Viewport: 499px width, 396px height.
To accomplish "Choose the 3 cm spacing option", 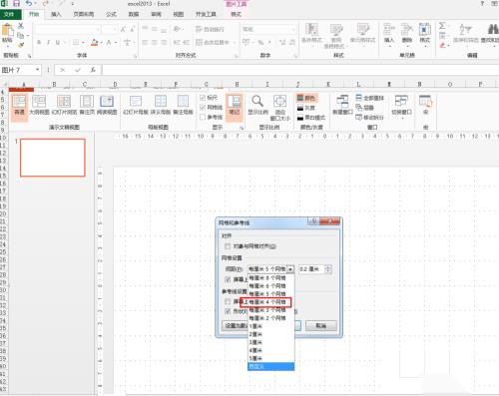I will point(271,342).
